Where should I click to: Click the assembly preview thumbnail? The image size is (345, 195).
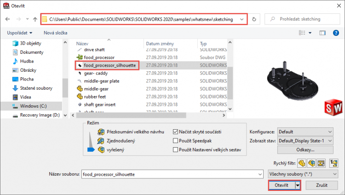click(x=293, y=80)
